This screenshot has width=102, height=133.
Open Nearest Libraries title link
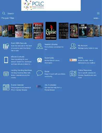51,44
